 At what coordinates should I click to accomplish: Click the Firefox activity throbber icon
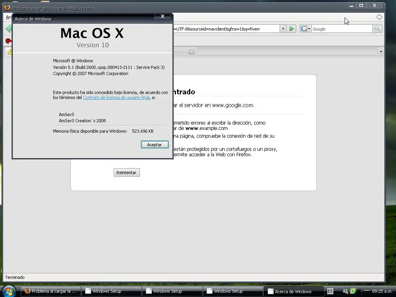[379, 17]
